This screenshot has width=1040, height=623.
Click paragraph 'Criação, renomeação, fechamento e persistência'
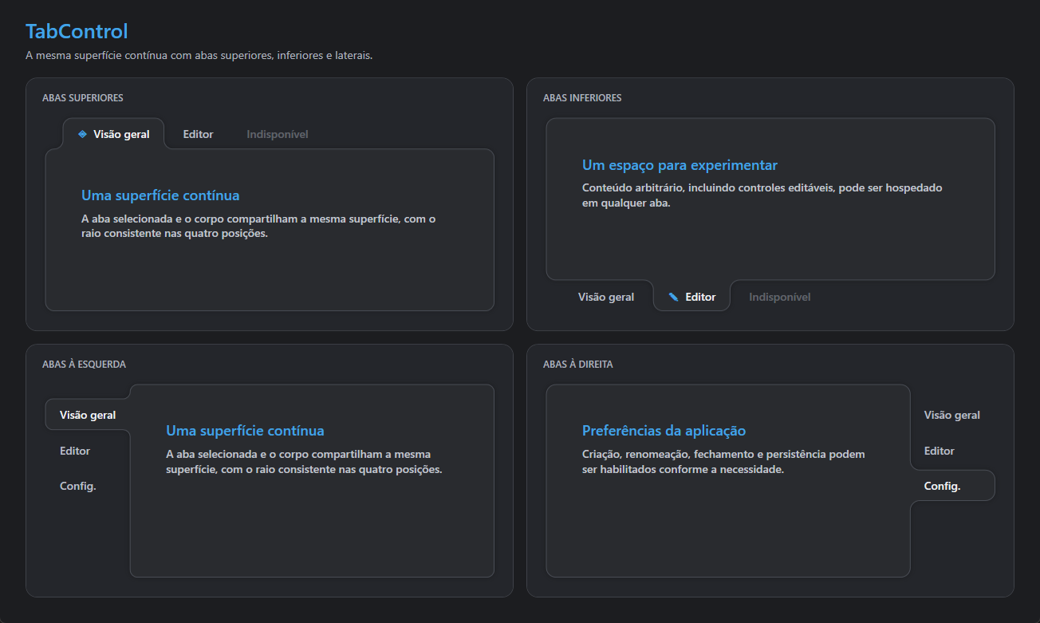point(723,462)
